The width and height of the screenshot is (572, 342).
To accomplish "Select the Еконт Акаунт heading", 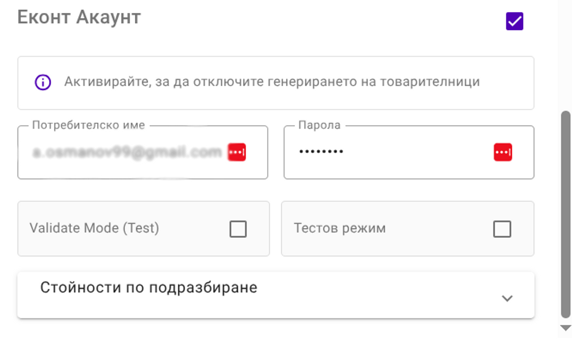I will point(78,18).
